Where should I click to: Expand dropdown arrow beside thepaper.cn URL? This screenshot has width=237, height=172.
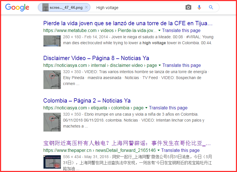[158, 150]
